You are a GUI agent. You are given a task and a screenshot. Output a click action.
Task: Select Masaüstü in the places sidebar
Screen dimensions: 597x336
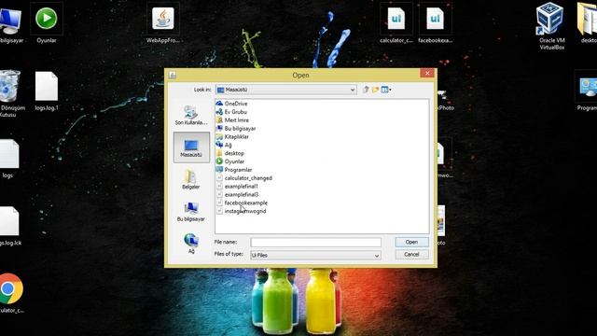point(191,147)
